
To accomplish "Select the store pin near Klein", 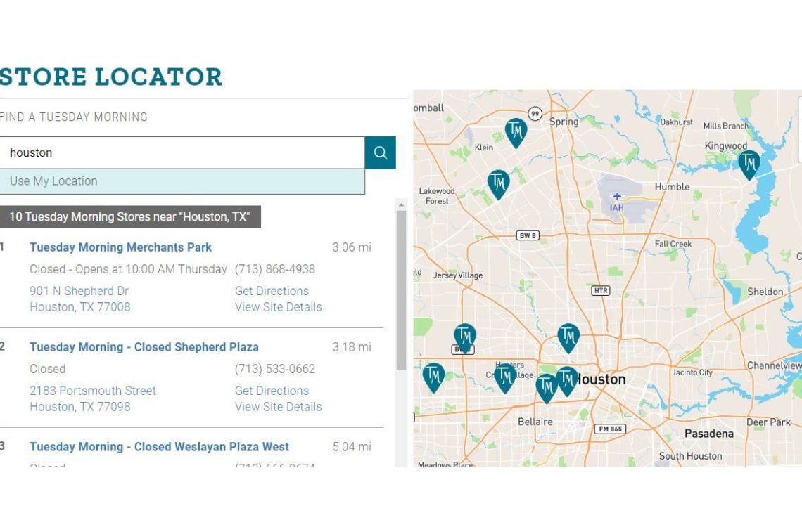I will [x=516, y=131].
